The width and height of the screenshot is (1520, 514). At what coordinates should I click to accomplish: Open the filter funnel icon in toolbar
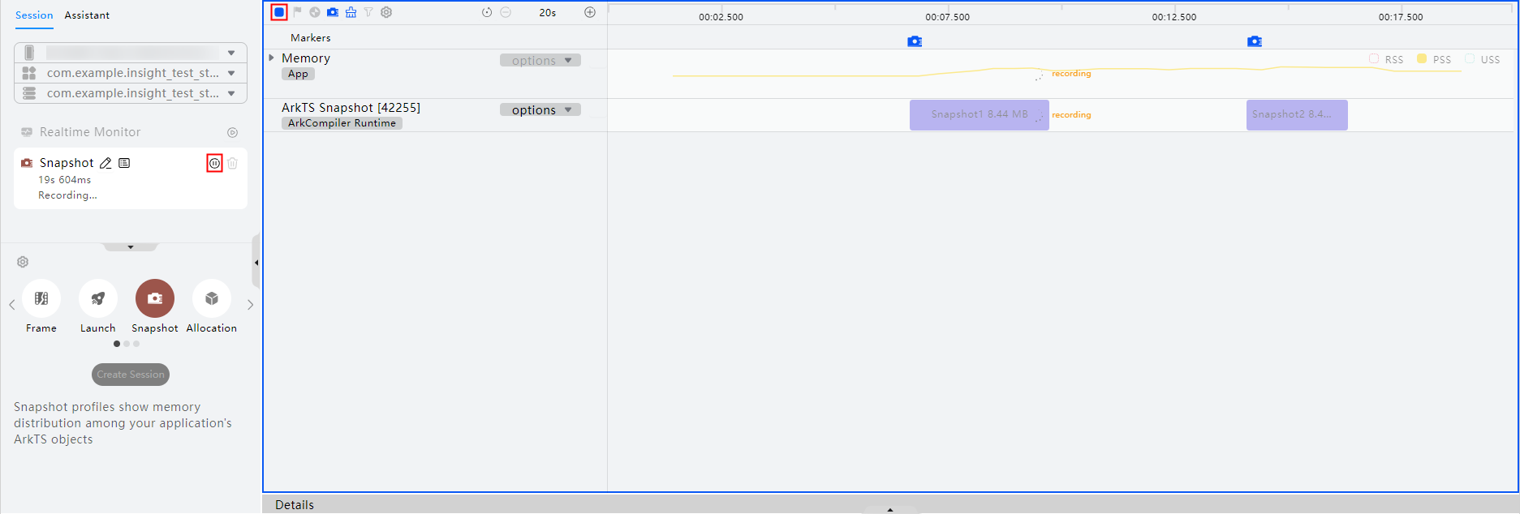pos(368,12)
